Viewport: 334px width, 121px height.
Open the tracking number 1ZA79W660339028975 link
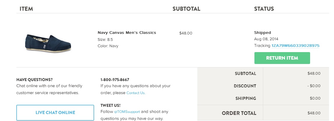click(x=295, y=46)
